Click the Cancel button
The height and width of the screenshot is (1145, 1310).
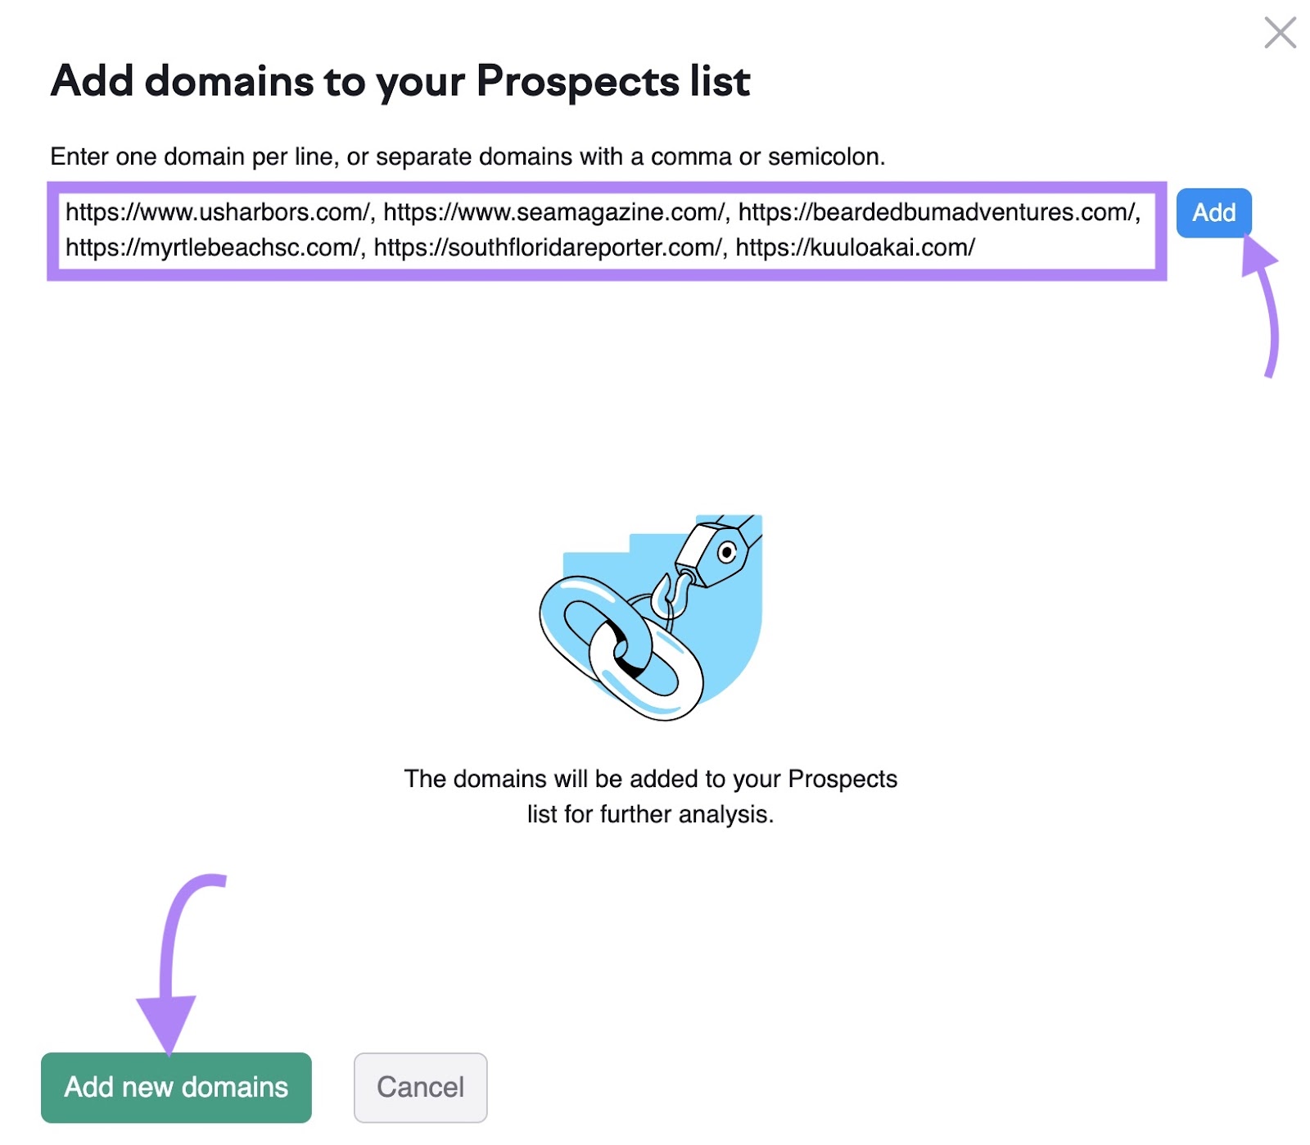(x=420, y=1087)
